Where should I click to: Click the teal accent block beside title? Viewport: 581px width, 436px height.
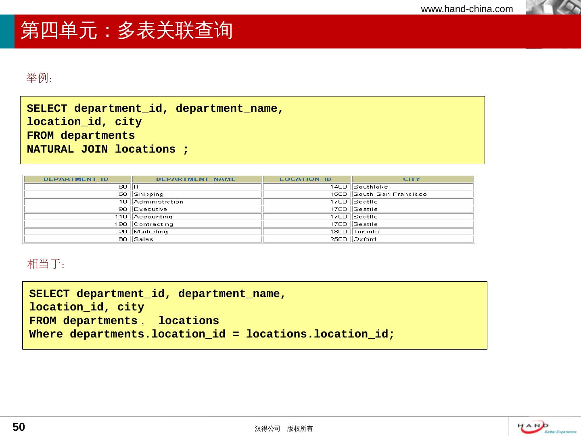tap(7, 31)
